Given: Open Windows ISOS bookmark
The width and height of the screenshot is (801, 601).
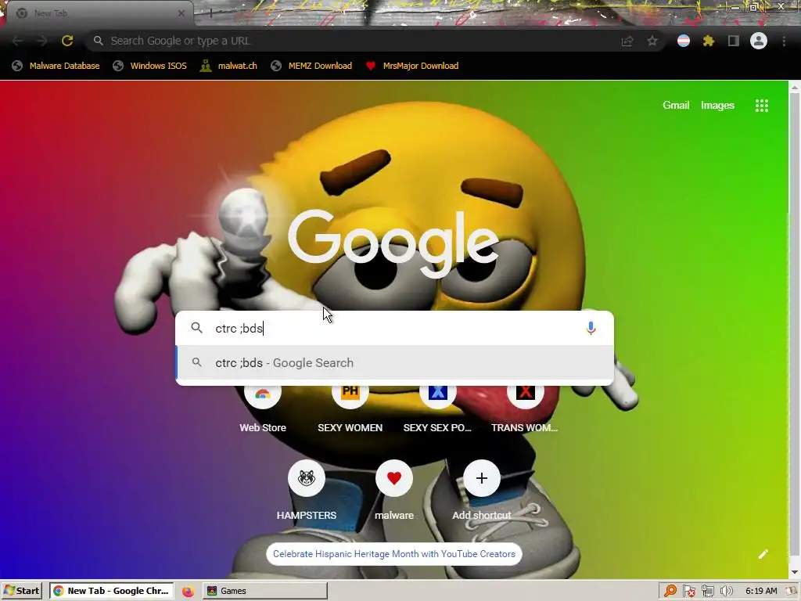Looking at the screenshot, I should (x=150, y=66).
